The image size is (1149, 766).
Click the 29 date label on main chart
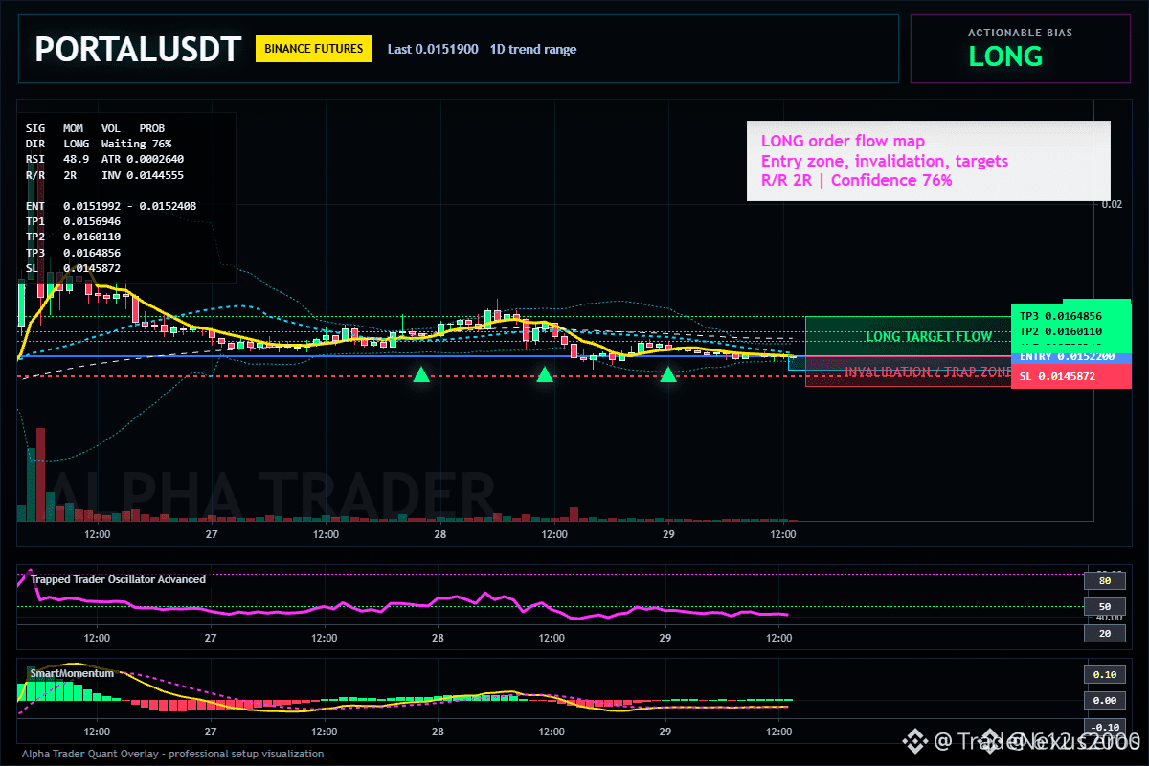(x=666, y=534)
